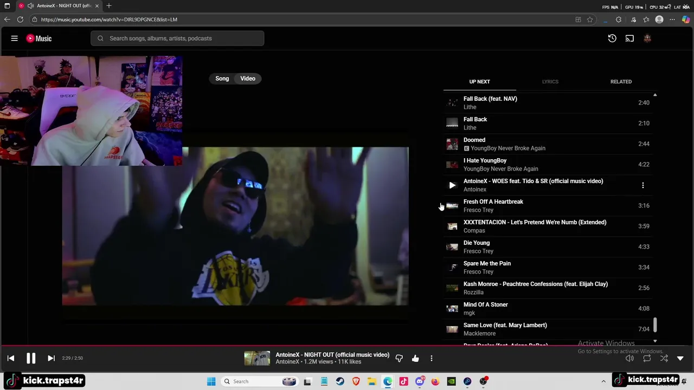
Task: Seek on the red song progress bar
Action: tap(347, 345)
